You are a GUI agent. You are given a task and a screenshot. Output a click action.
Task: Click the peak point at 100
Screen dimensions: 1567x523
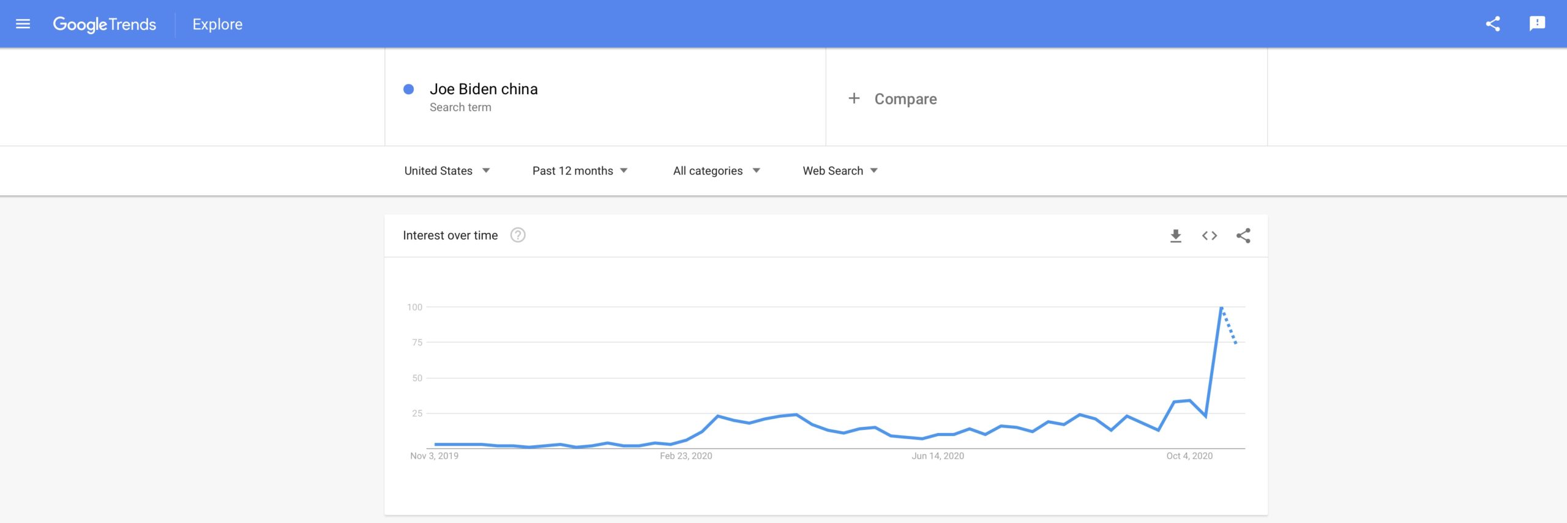pyautogui.click(x=1221, y=307)
